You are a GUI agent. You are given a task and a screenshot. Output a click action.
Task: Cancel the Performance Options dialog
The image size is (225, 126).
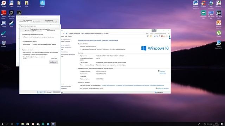(49, 92)
